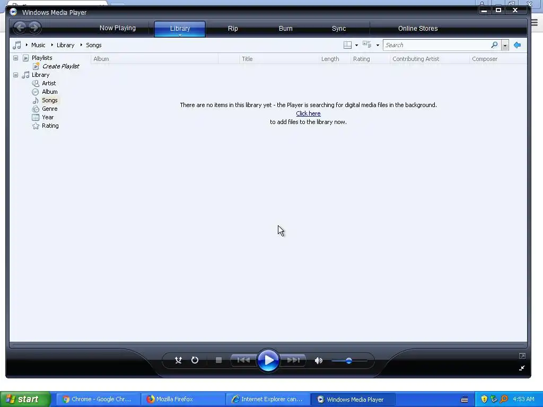Toggle shuffle playback
This screenshot has width=543, height=407.
178,360
